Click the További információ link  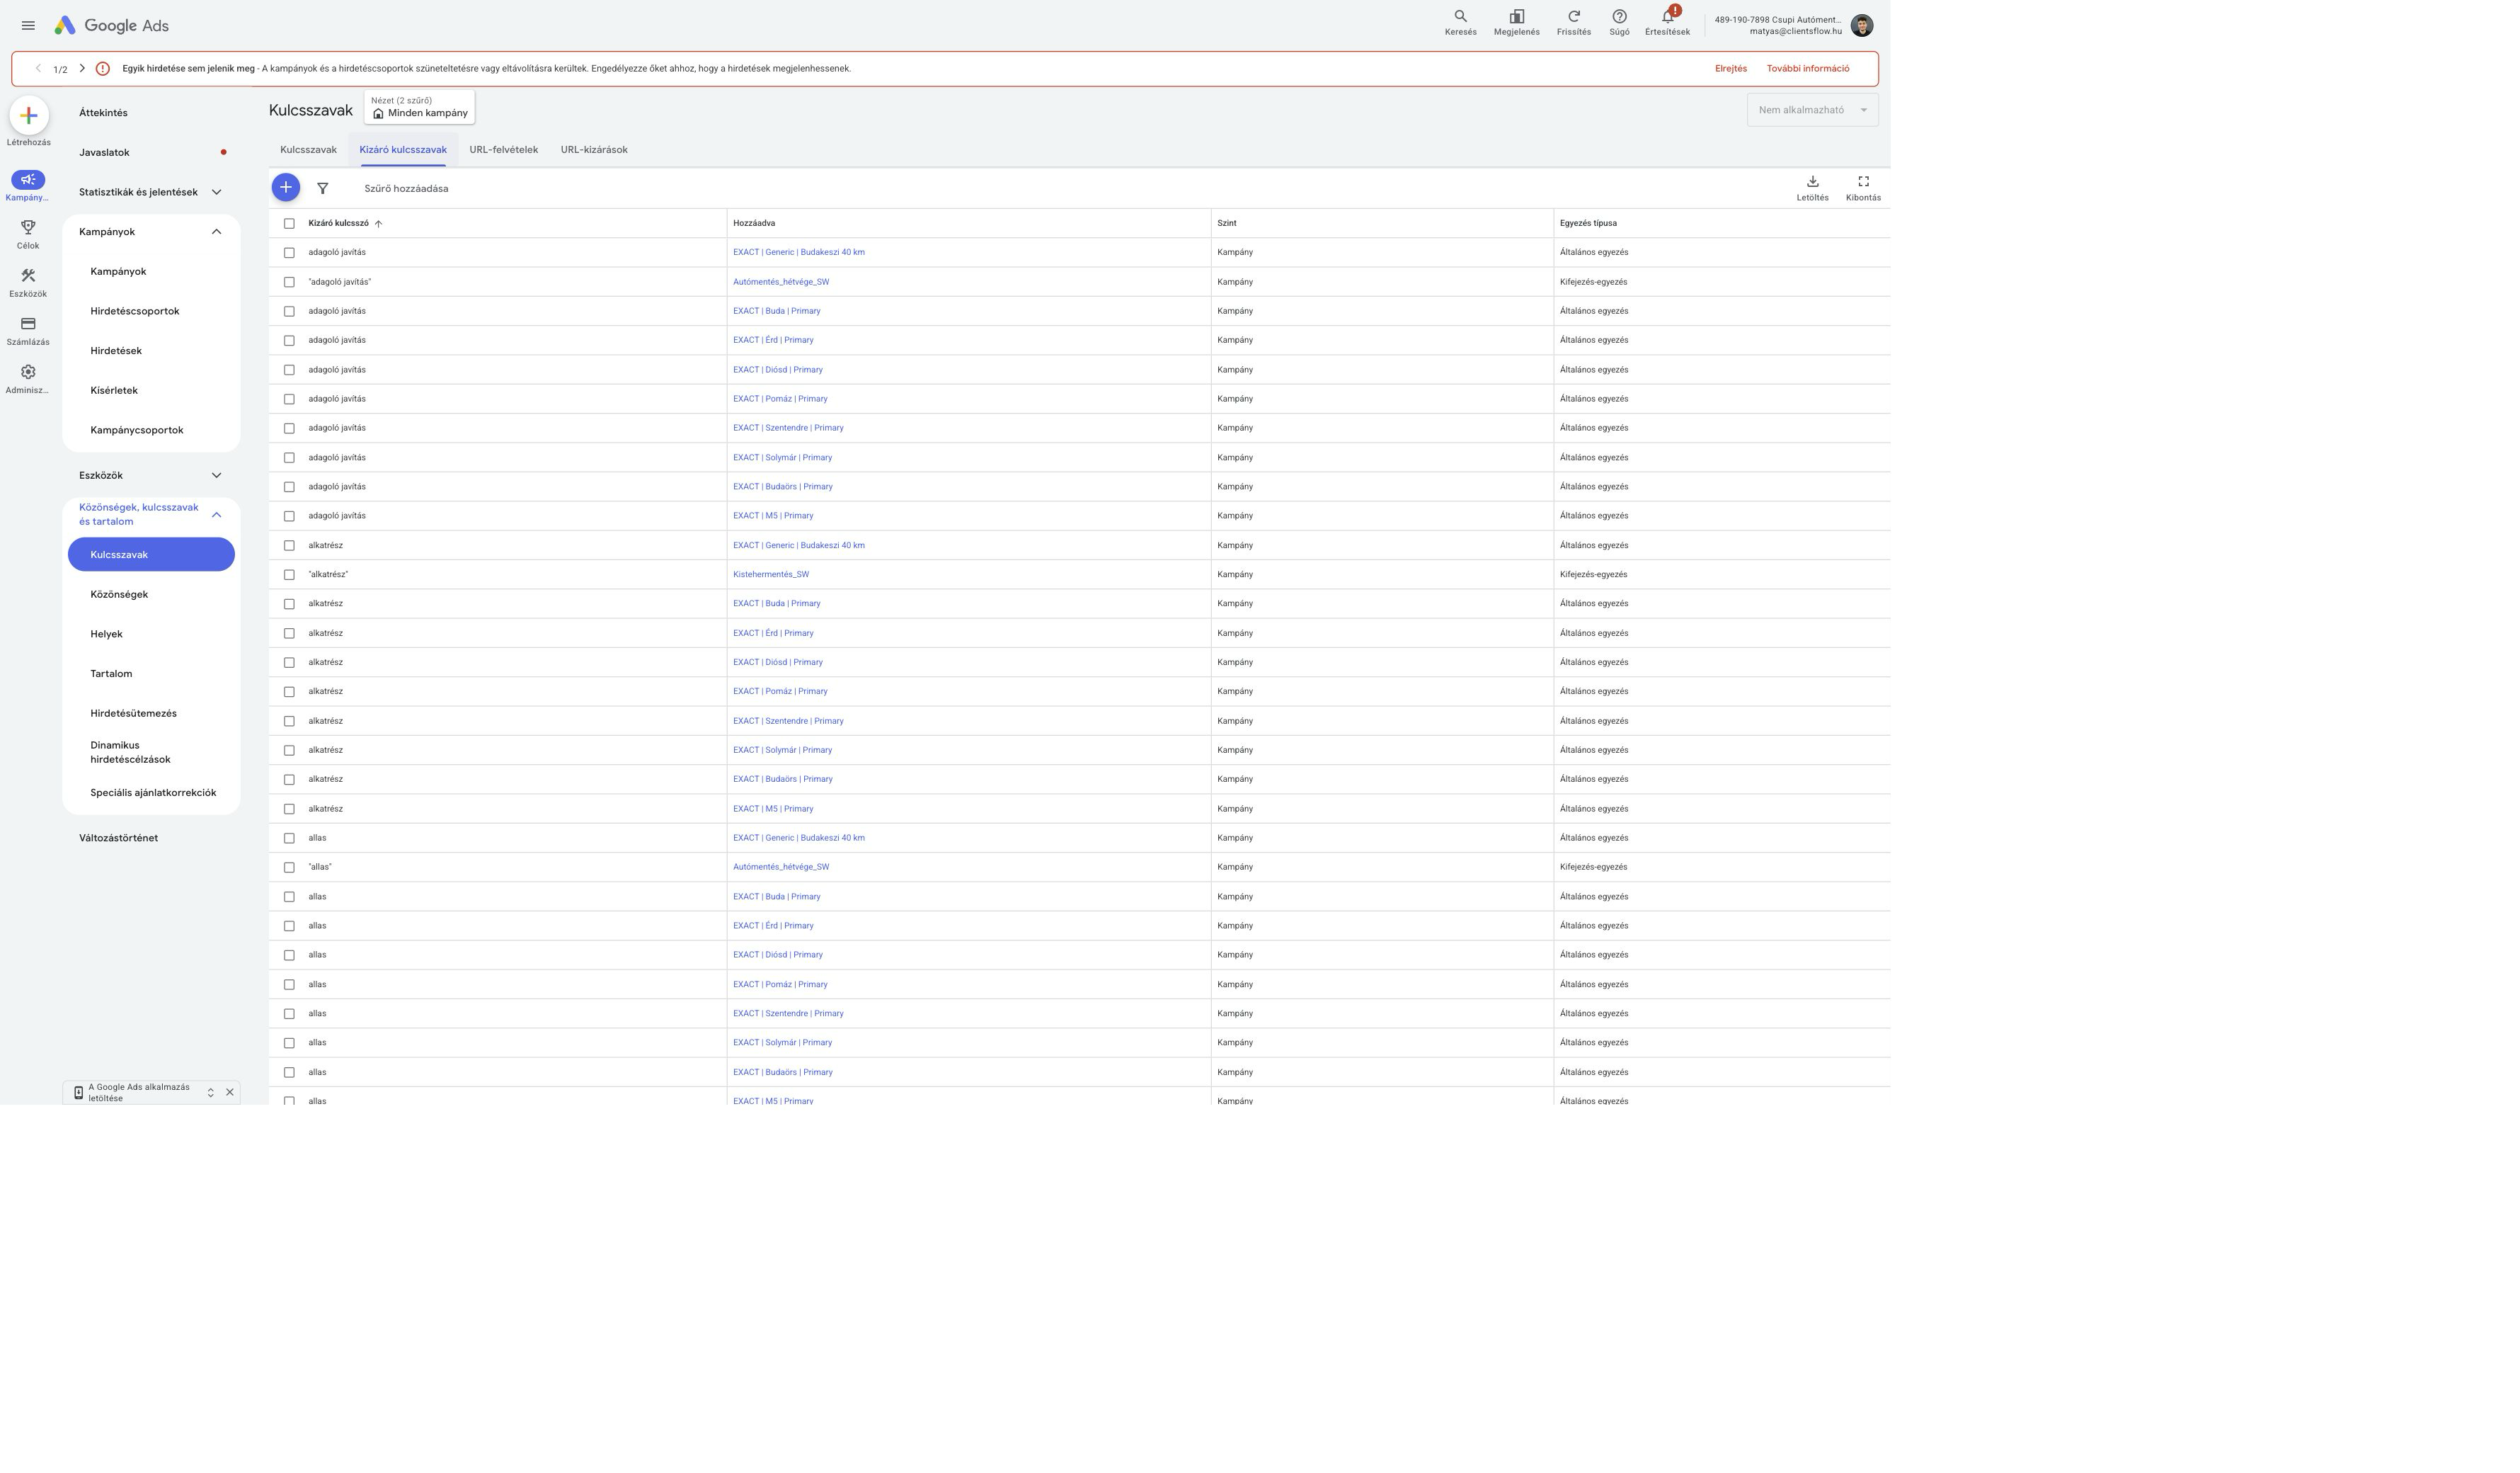point(1808,69)
